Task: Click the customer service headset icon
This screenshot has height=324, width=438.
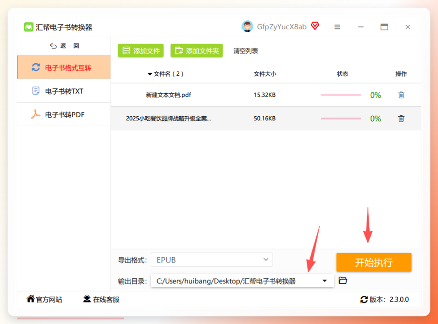Action: (87, 299)
